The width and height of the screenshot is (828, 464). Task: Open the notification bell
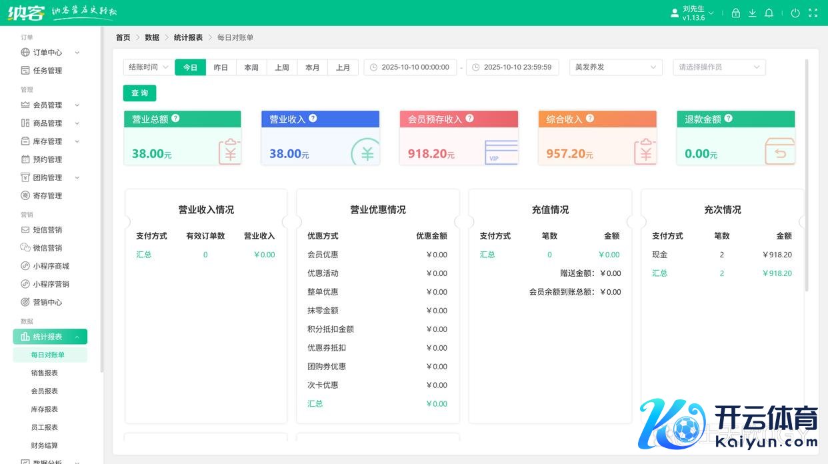coord(769,13)
